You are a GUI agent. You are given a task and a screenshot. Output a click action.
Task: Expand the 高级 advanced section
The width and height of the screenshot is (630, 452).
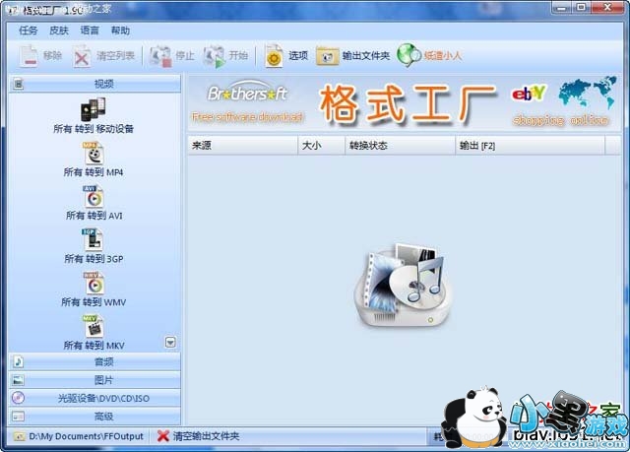(x=94, y=417)
